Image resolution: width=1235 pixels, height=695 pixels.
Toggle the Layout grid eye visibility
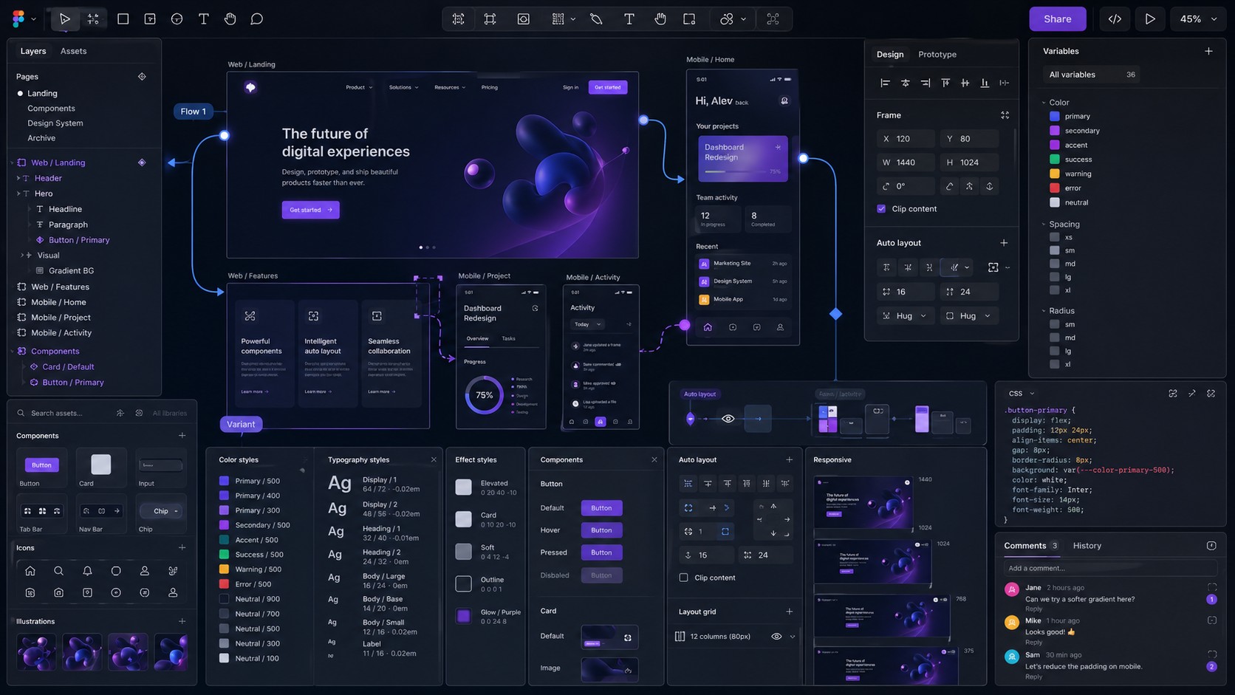776,636
